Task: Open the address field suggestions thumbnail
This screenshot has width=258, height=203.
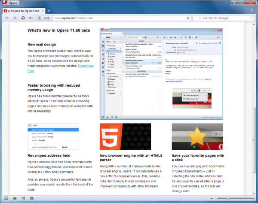Action: point(53,136)
